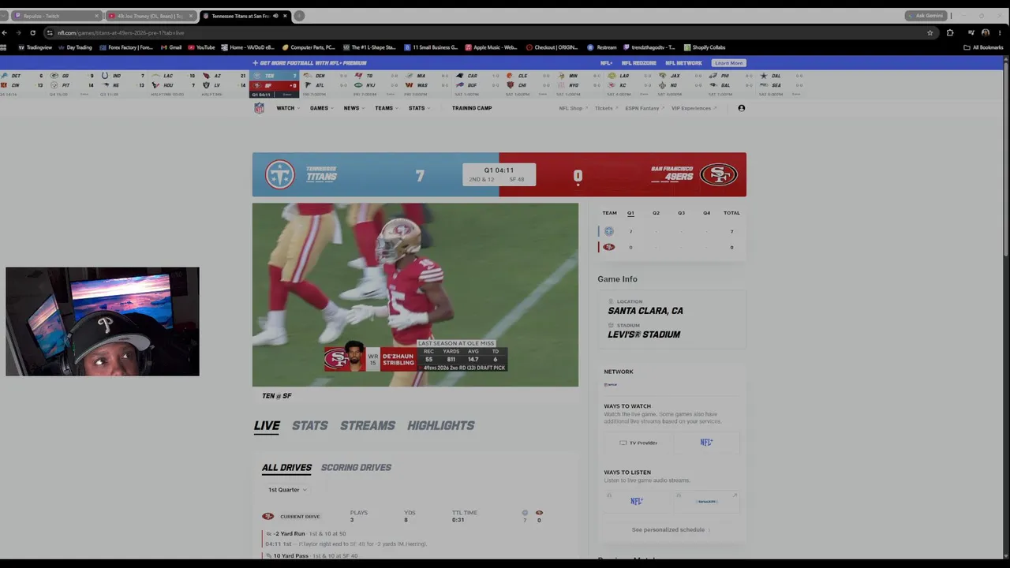Click Ask Gemini button
This screenshot has height=568, width=1010.
point(926,16)
